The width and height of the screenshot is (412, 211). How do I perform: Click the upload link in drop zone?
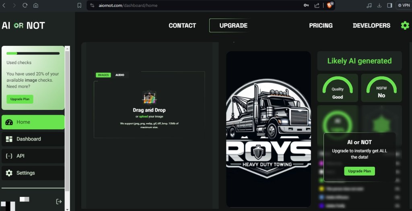point(144,116)
